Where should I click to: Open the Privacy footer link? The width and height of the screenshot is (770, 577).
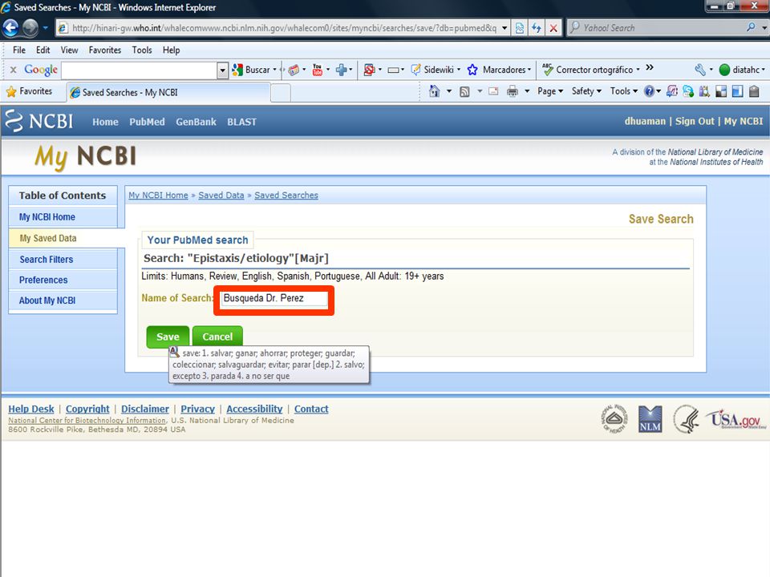point(197,409)
